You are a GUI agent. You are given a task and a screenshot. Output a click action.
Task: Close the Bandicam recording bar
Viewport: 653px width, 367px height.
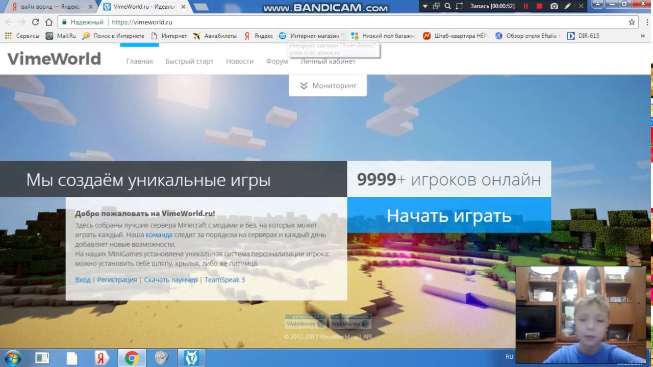[581, 6]
